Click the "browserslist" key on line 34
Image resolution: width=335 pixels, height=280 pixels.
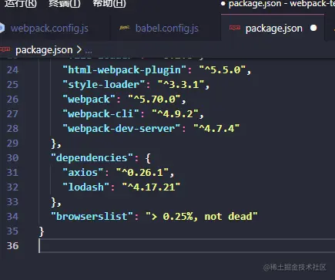coord(92,216)
